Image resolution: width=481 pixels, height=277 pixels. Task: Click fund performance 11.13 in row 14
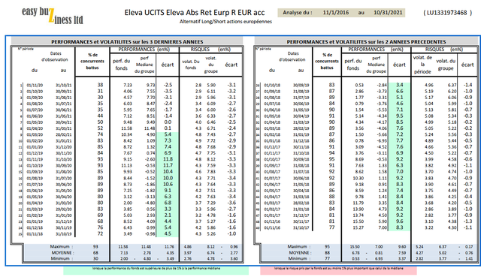tap(127, 165)
